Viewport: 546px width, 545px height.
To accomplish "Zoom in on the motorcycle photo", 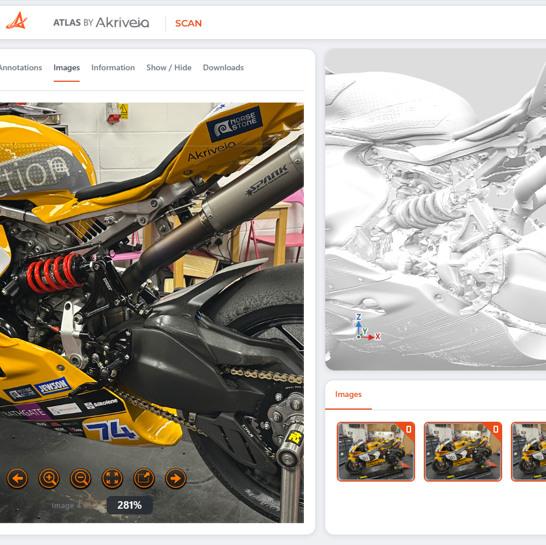I will [x=49, y=479].
